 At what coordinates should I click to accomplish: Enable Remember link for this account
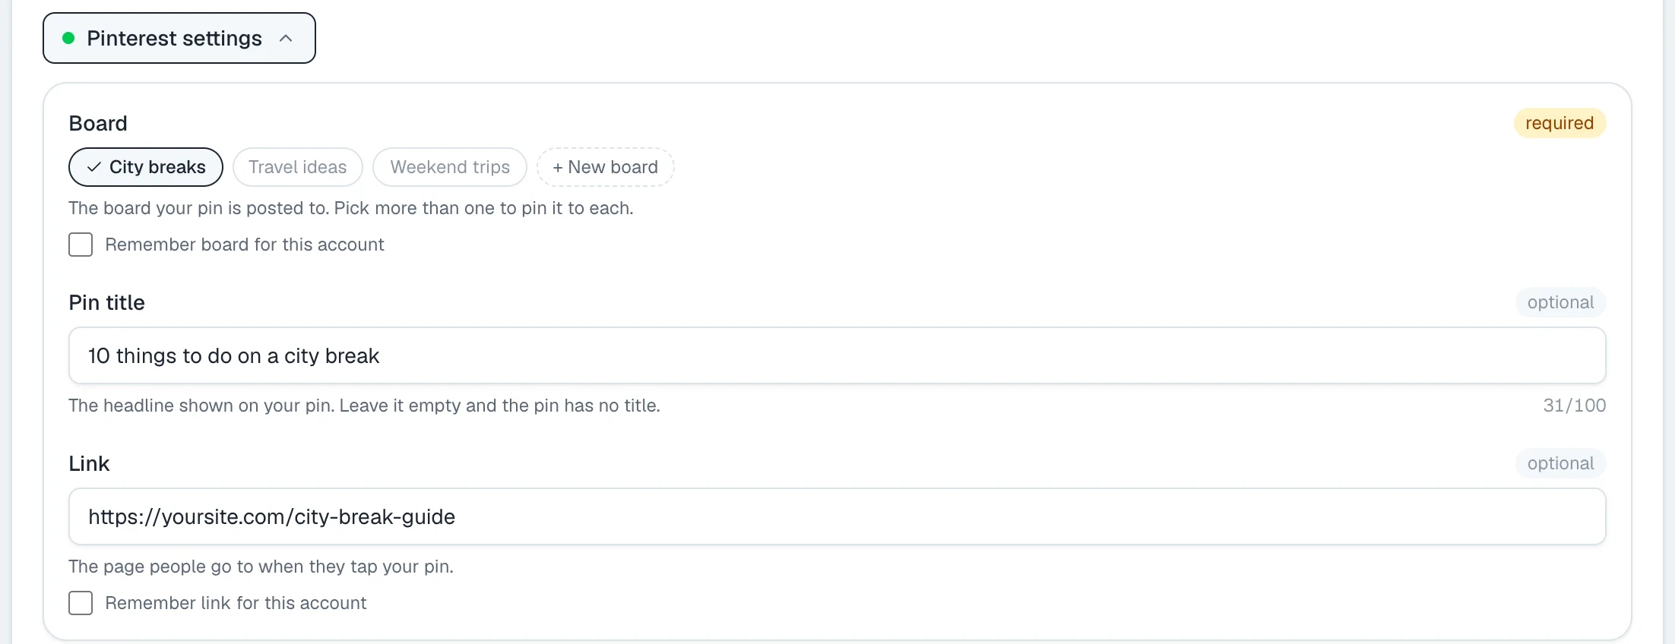[81, 603]
